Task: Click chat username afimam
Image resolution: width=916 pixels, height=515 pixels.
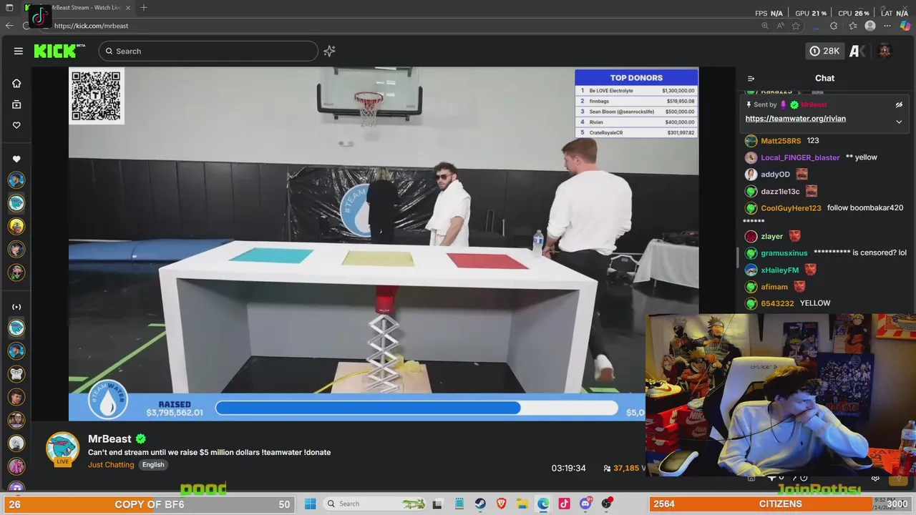Action: (x=774, y=287)
